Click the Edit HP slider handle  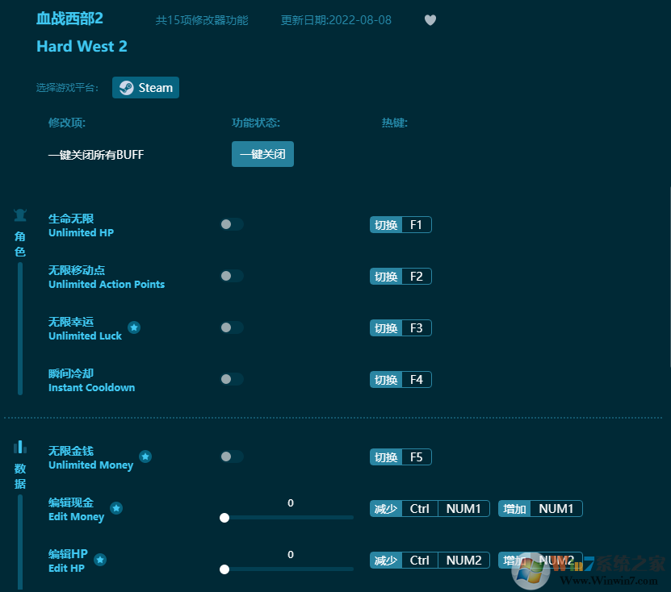coord(224,569)
